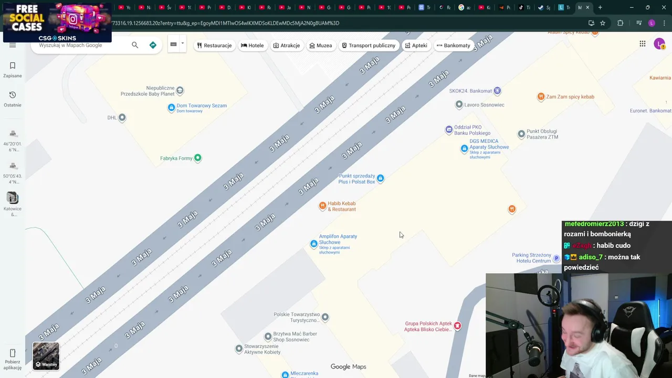Image resolution: width=672 pixels, height=378 pixels.
Task: Click Pobierz aplikację in sidebar
Action: click(13, 359)
